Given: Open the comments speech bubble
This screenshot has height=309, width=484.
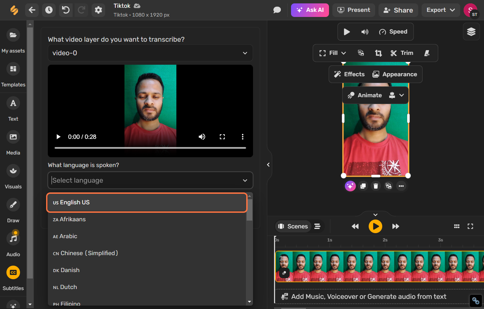Looking at the screenshot, I should [x=277, y=10].
